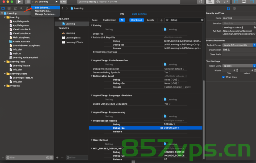Image resolution: width=256 pixels, height=163 pixels.
Task: Show recent files filter in navigator
Action: (x=47, y=157)
